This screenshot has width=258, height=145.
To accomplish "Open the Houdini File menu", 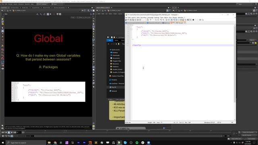I will tap(3, 4).
